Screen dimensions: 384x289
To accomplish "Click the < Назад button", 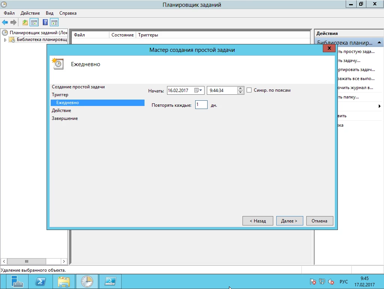I will pyautogui.click(x=258, y=221).
